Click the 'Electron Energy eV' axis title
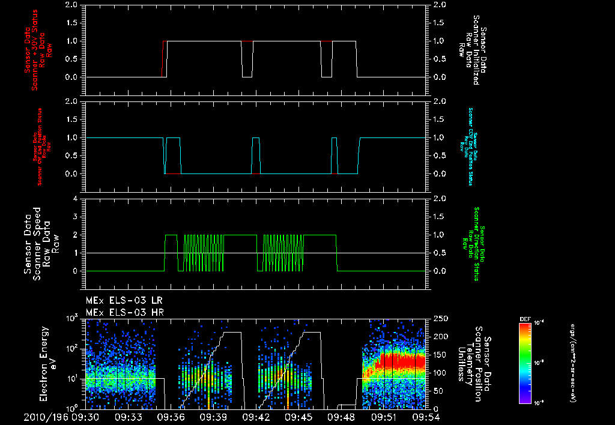The width and height of the screenshot is (615, 425). coord(48,364)
